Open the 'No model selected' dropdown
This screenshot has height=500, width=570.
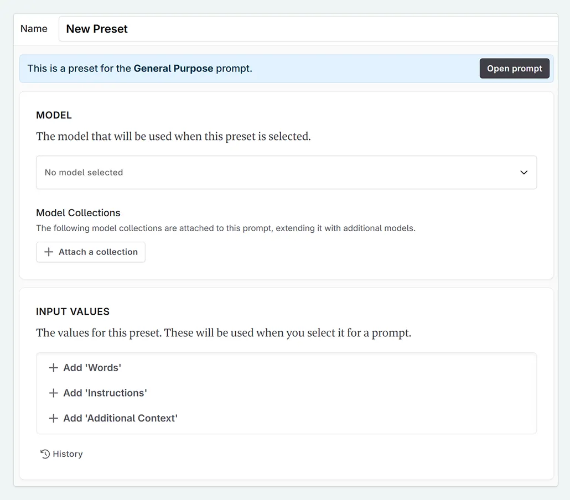click(x=286, y=173)
